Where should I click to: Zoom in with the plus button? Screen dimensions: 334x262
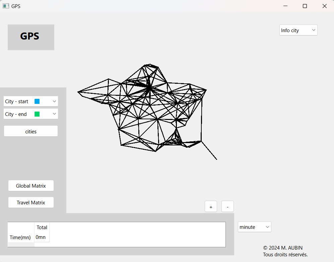click(211, 207)
